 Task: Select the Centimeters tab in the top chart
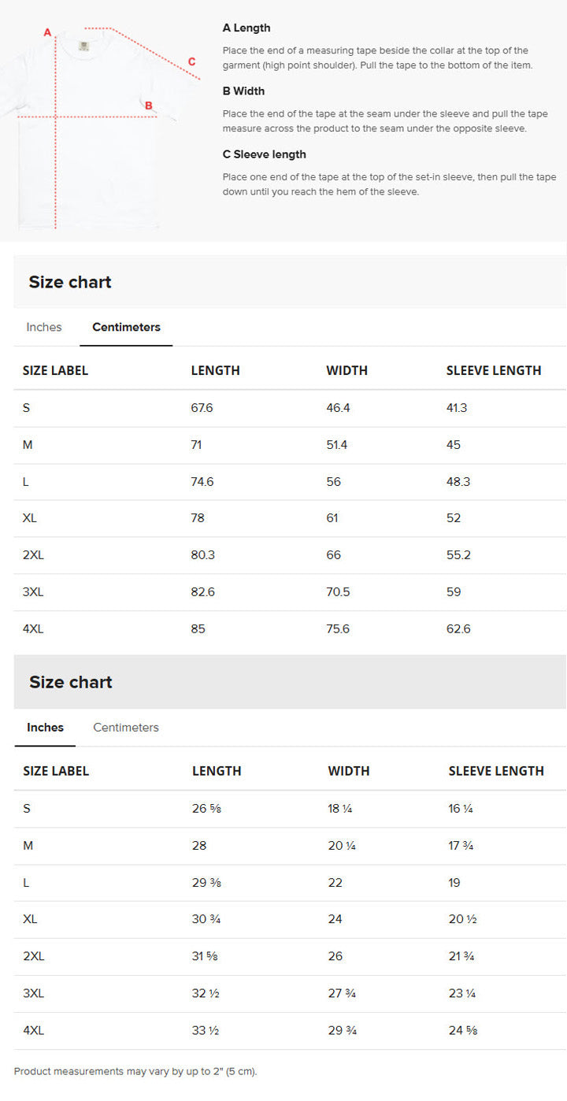(126, 327)
